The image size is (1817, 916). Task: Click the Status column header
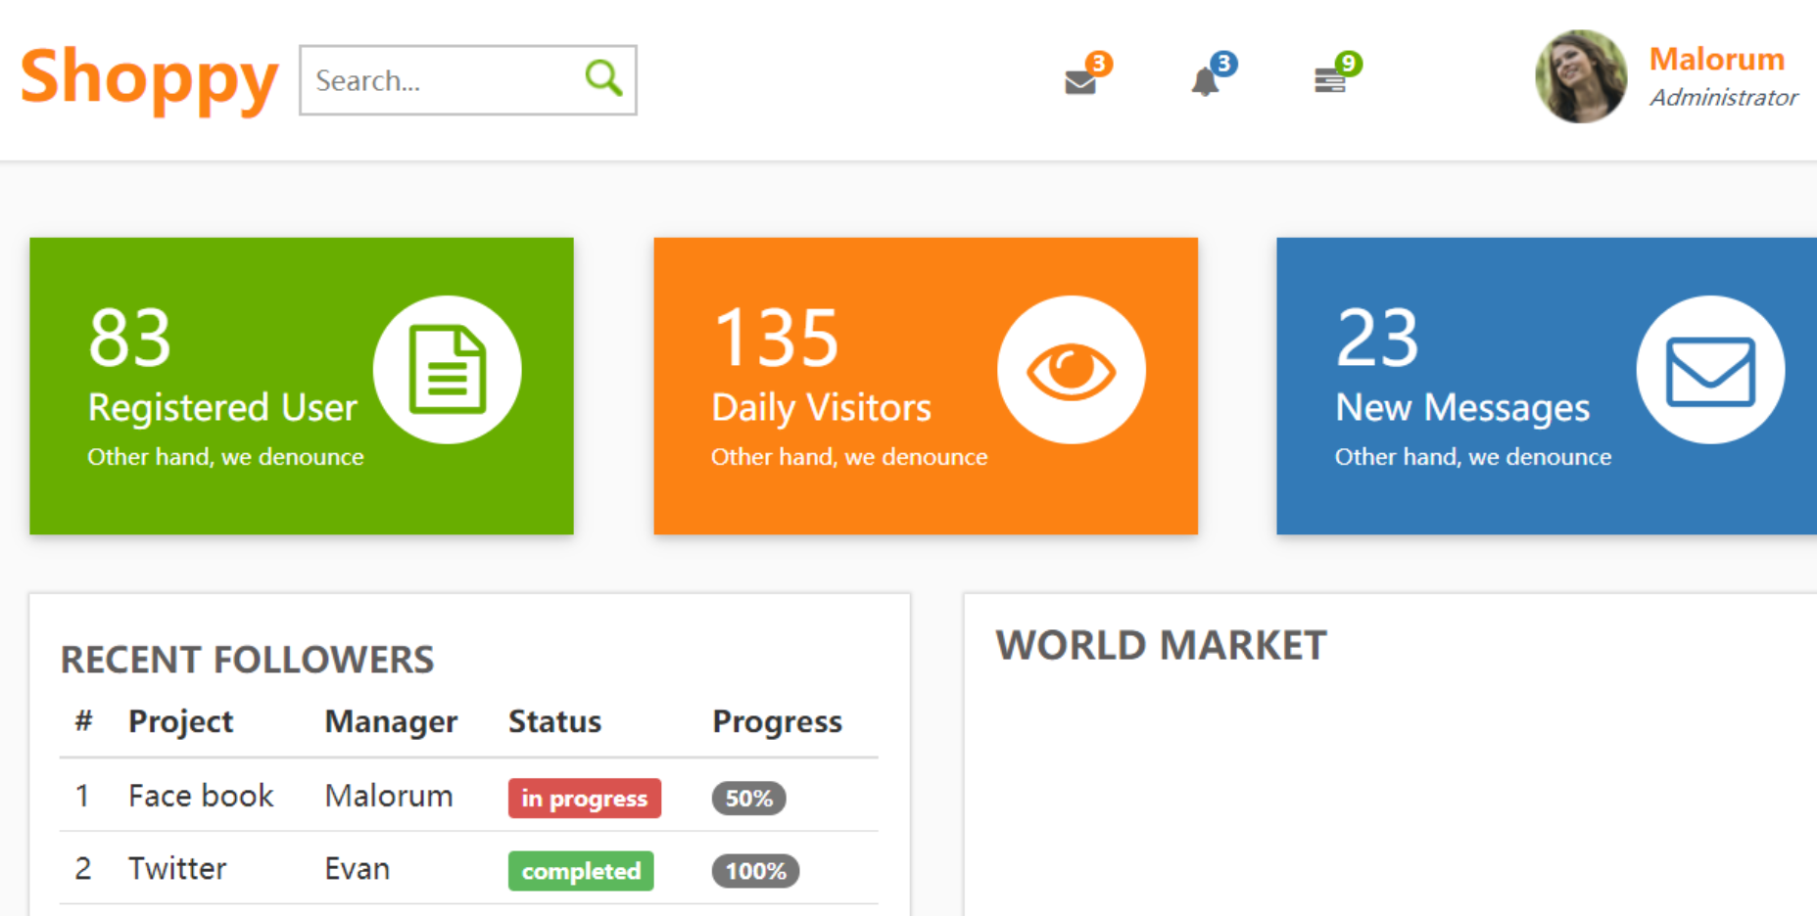[554, 721]
